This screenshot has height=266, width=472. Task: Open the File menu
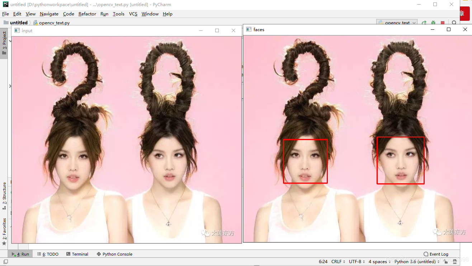[5, 14]
